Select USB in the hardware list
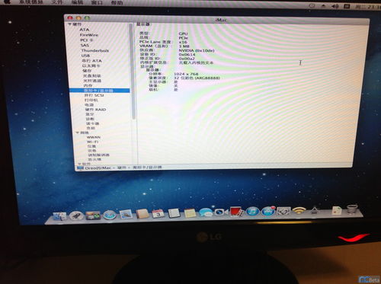This screenshot has height=284, width=381. 85,56
